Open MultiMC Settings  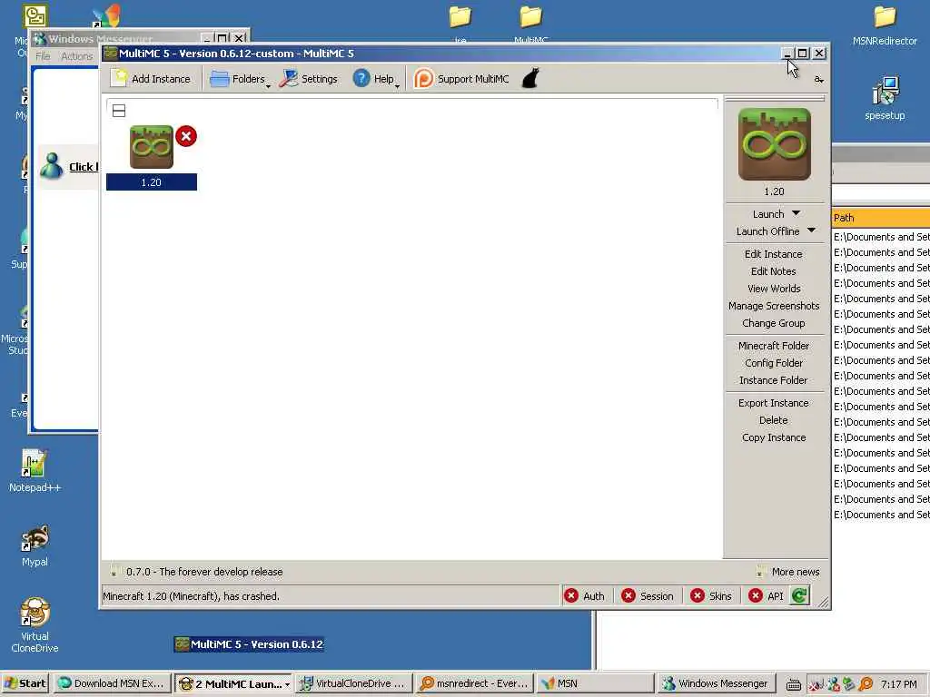point(309,79)
